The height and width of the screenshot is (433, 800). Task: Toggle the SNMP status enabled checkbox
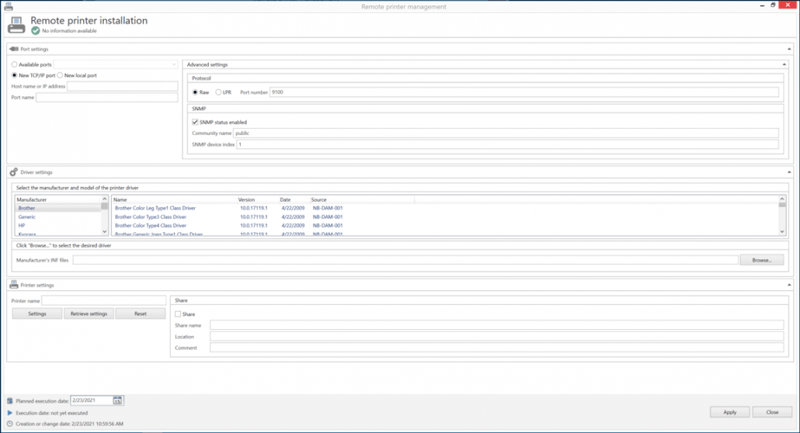(195, 123)
